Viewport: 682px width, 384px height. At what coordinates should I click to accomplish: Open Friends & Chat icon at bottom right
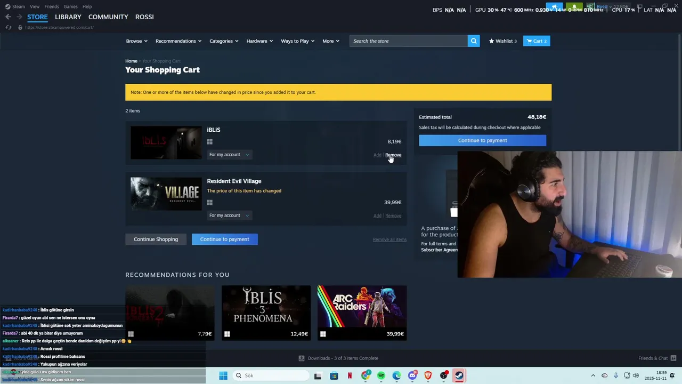click(x=673, y=358)
